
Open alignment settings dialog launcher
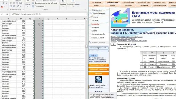(x=23, y=10)
